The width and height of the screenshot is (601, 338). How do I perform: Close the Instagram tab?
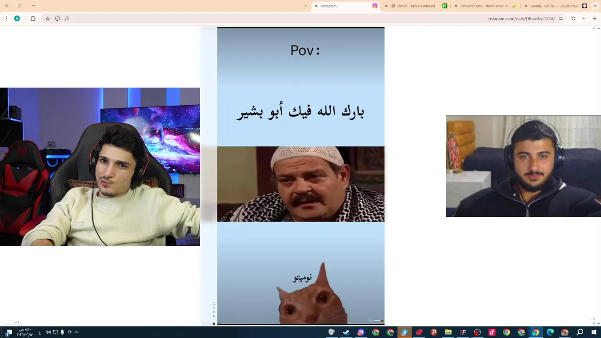point(316,6)
